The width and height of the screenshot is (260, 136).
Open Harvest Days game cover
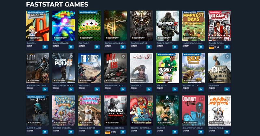tap(193, 26)
